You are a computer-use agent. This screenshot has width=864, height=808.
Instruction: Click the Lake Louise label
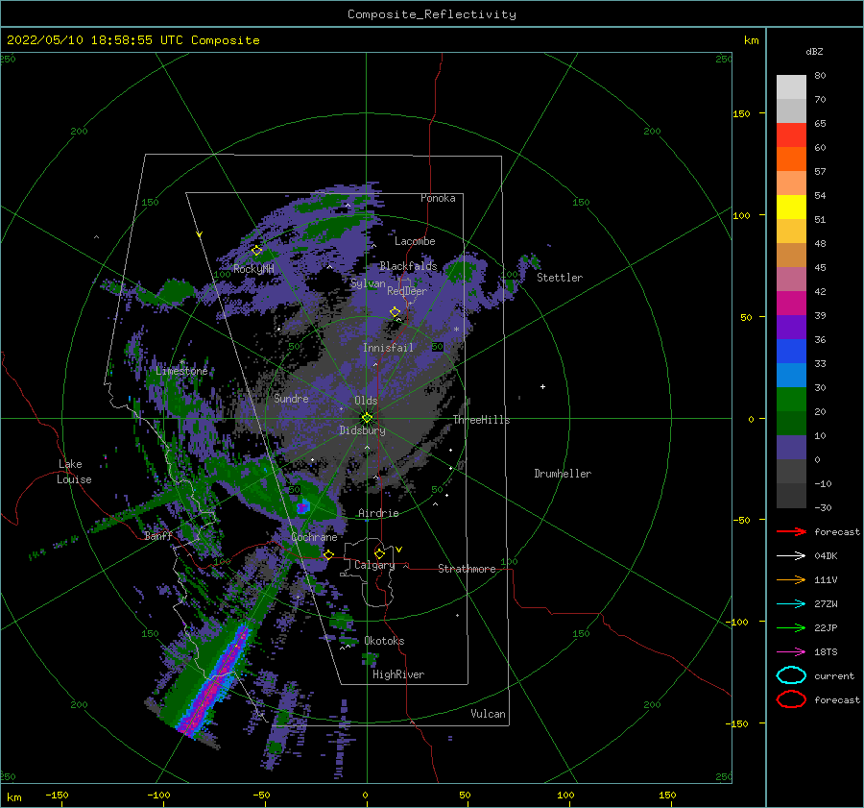74,472
